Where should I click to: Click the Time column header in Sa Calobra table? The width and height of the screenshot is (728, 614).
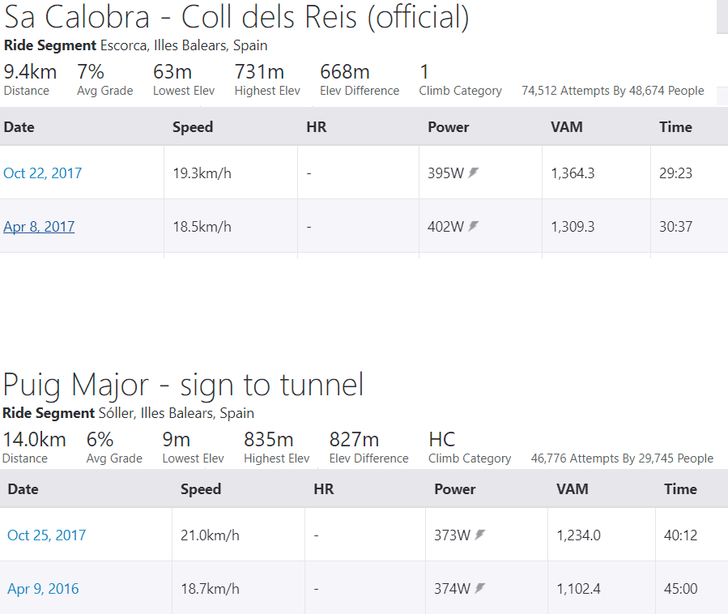(x=675, y=127)
